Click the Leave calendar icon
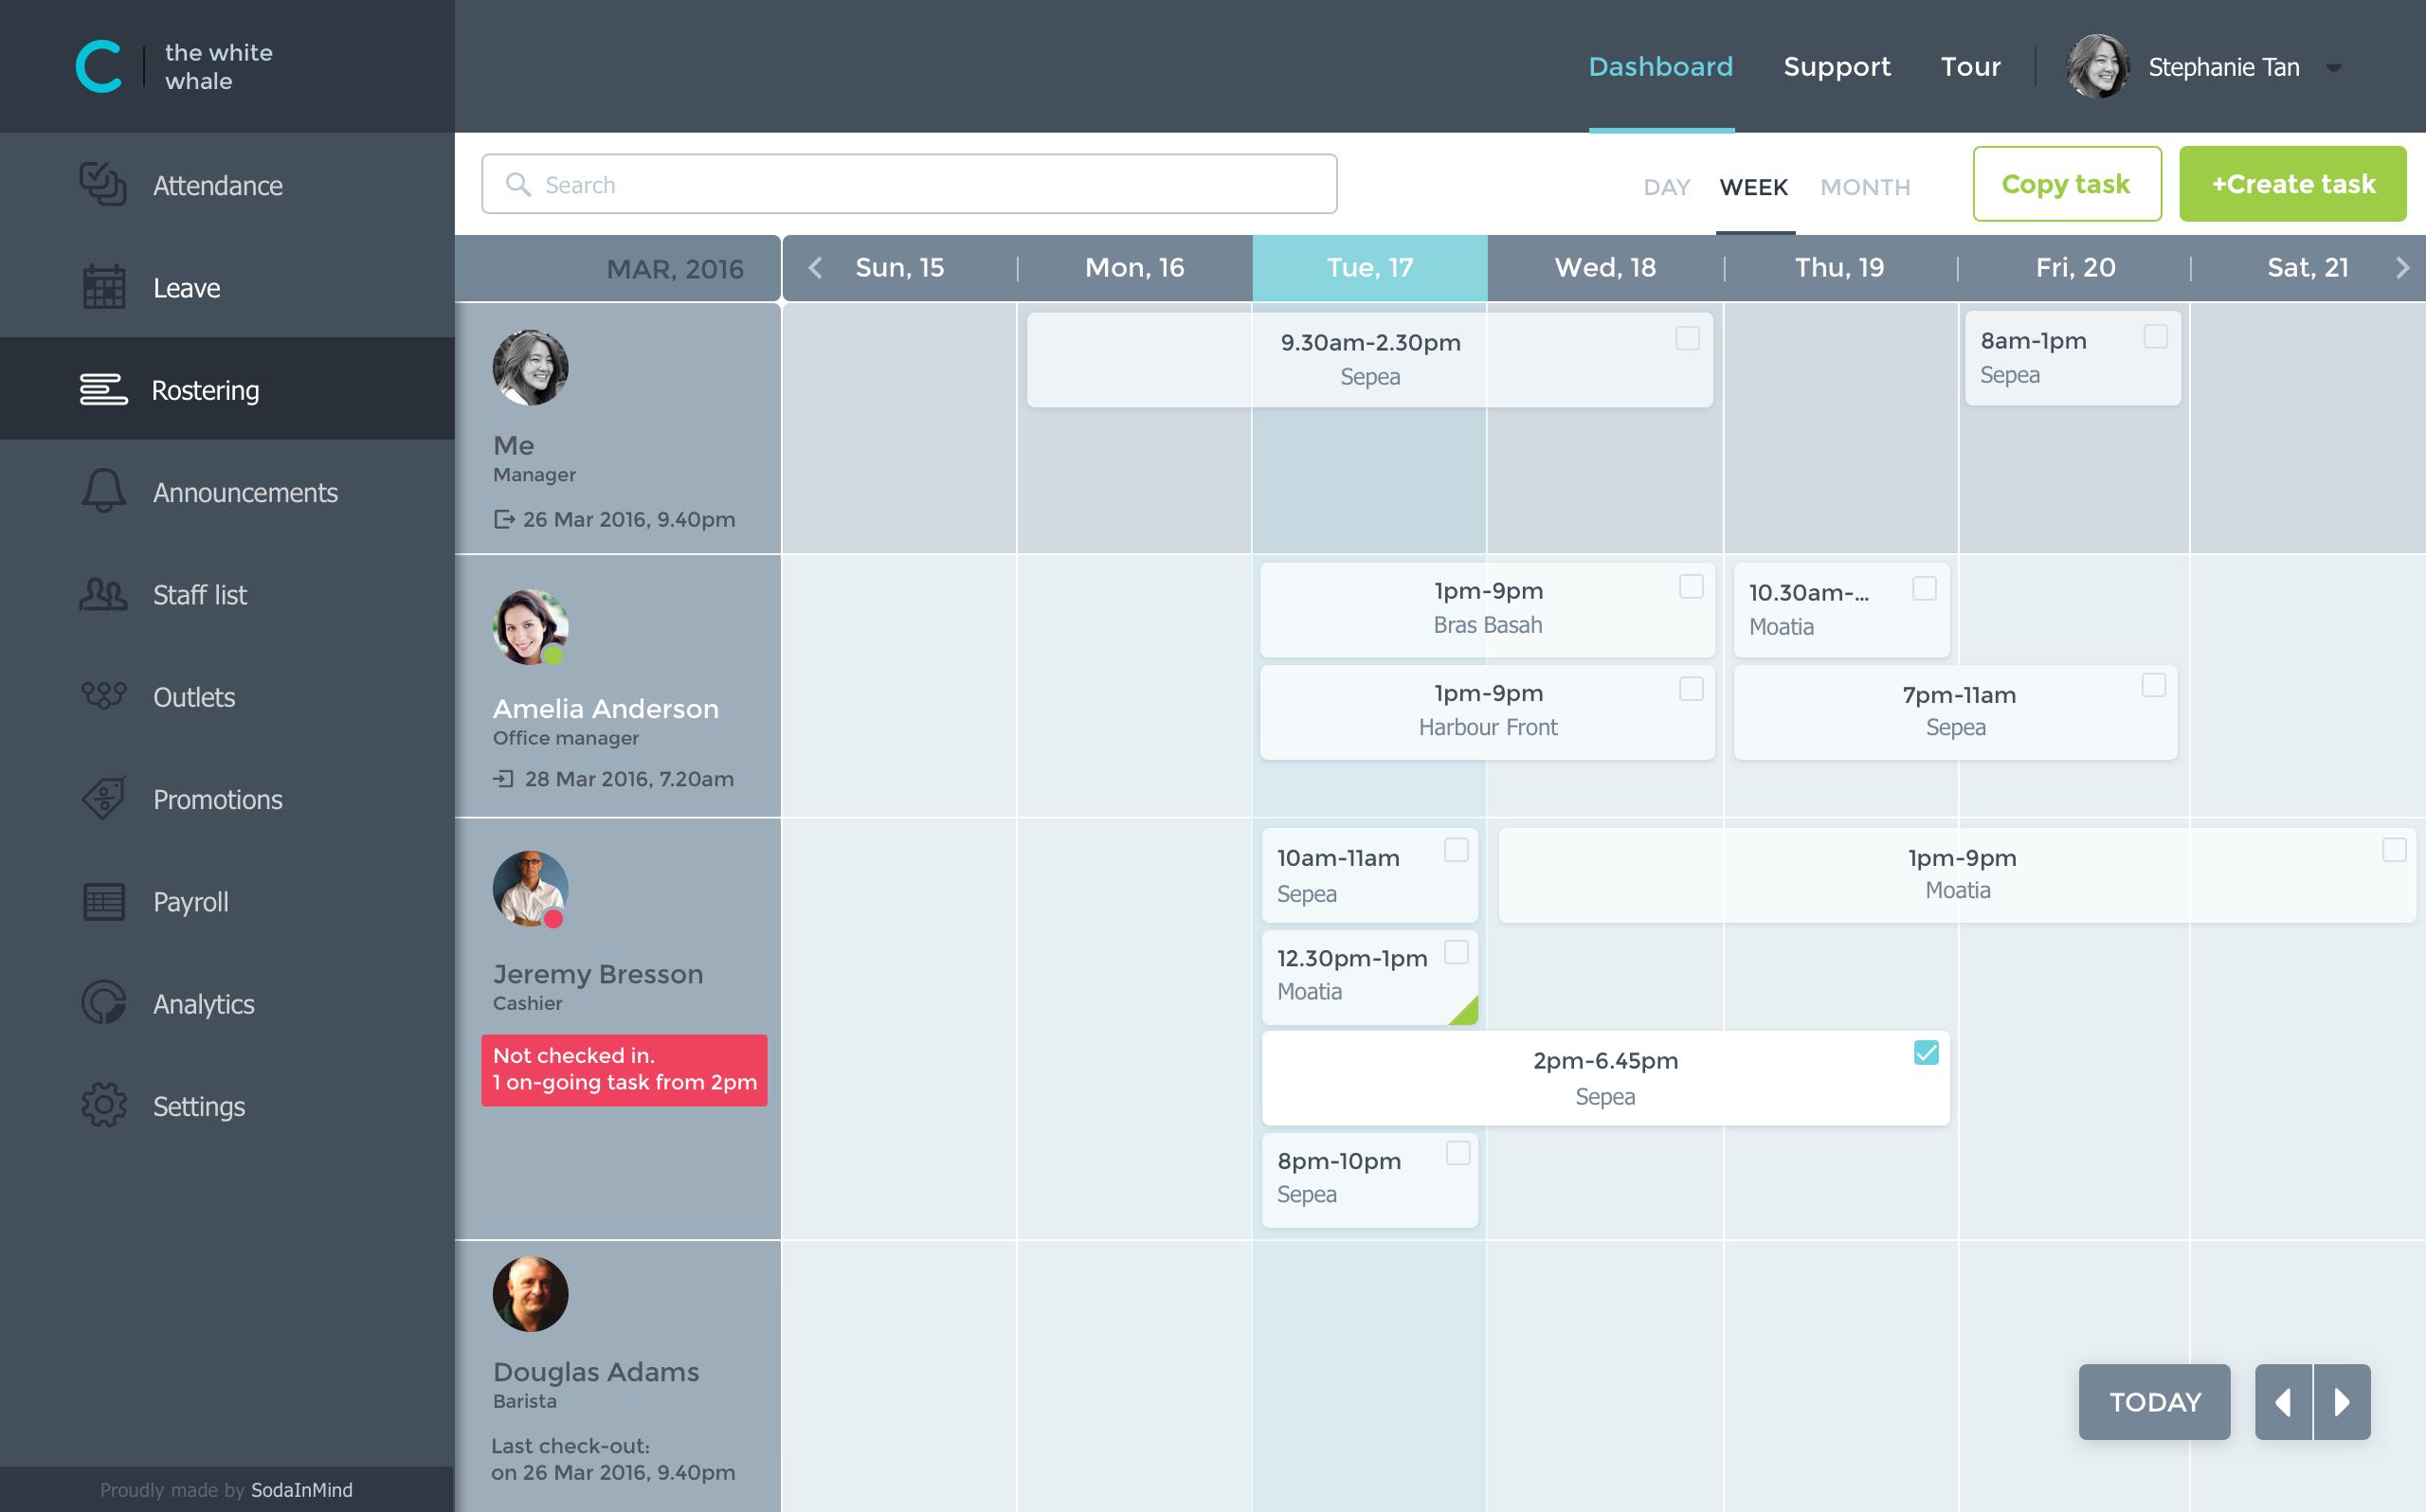Image resolution: width=2426 pixels, height=1512 pixels. [103, 288]
